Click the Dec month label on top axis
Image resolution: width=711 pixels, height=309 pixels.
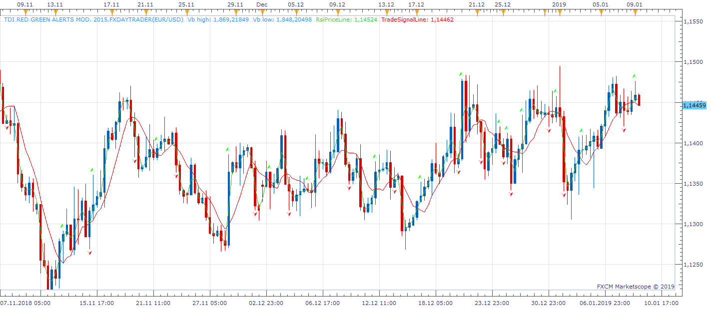click(x=262, y=4)
